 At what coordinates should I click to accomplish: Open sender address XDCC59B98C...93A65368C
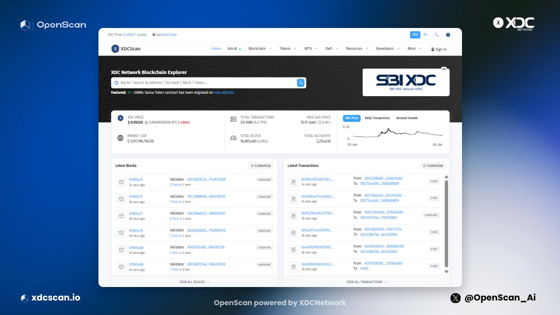[x=384, y=178]
